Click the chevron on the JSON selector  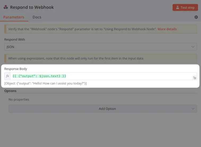click(x=193, y=47)
